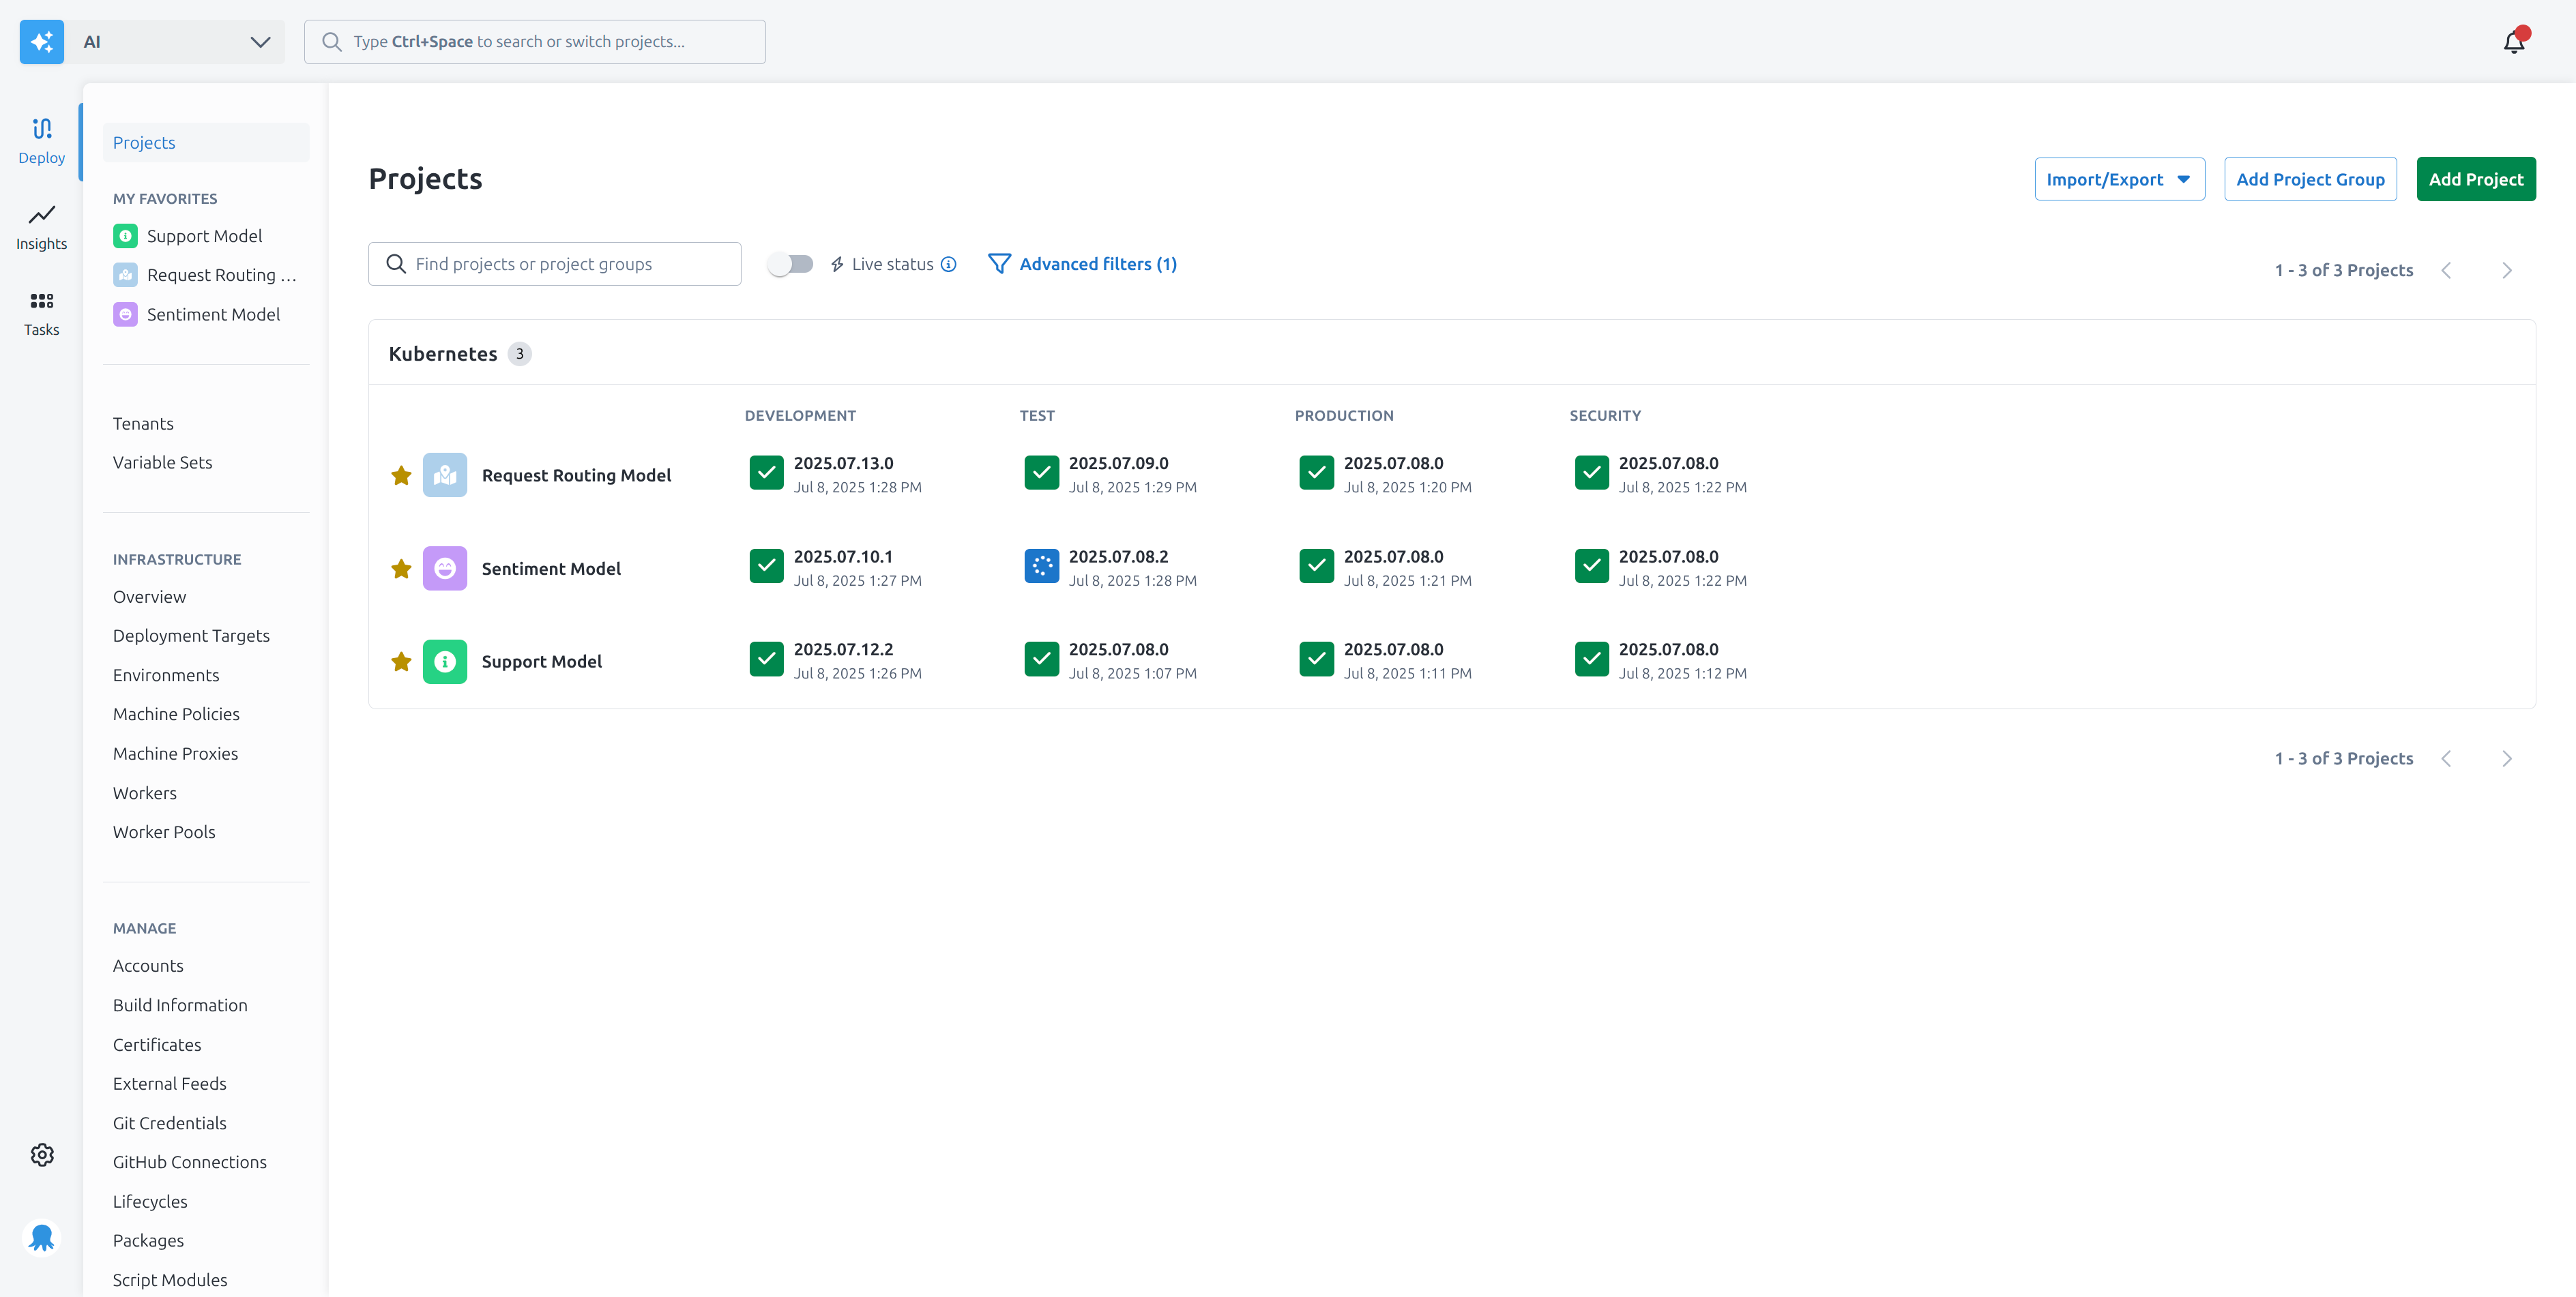Screen dimensions: 2576x1297
Task: Click Support Model favorite icon in sidebar
Action: click(125, 236)
